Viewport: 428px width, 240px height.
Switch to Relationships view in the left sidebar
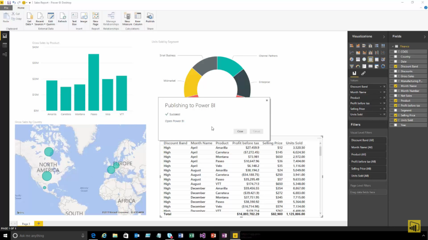pyautogui.click(x=5, y=55)
